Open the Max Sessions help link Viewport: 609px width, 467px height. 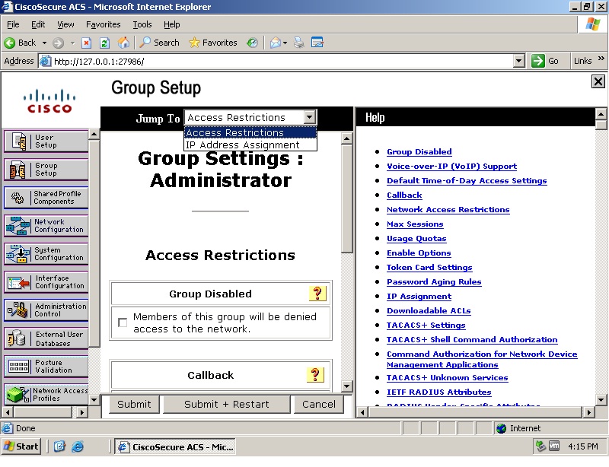(x=415, y=224)
